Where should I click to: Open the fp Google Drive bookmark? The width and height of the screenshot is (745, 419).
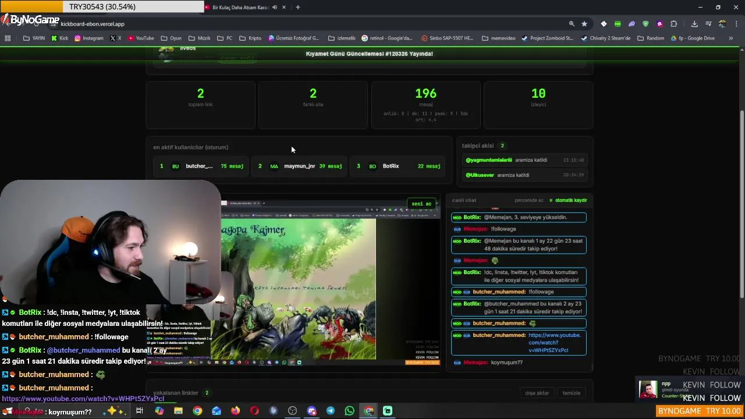click(x=693, y=38)
